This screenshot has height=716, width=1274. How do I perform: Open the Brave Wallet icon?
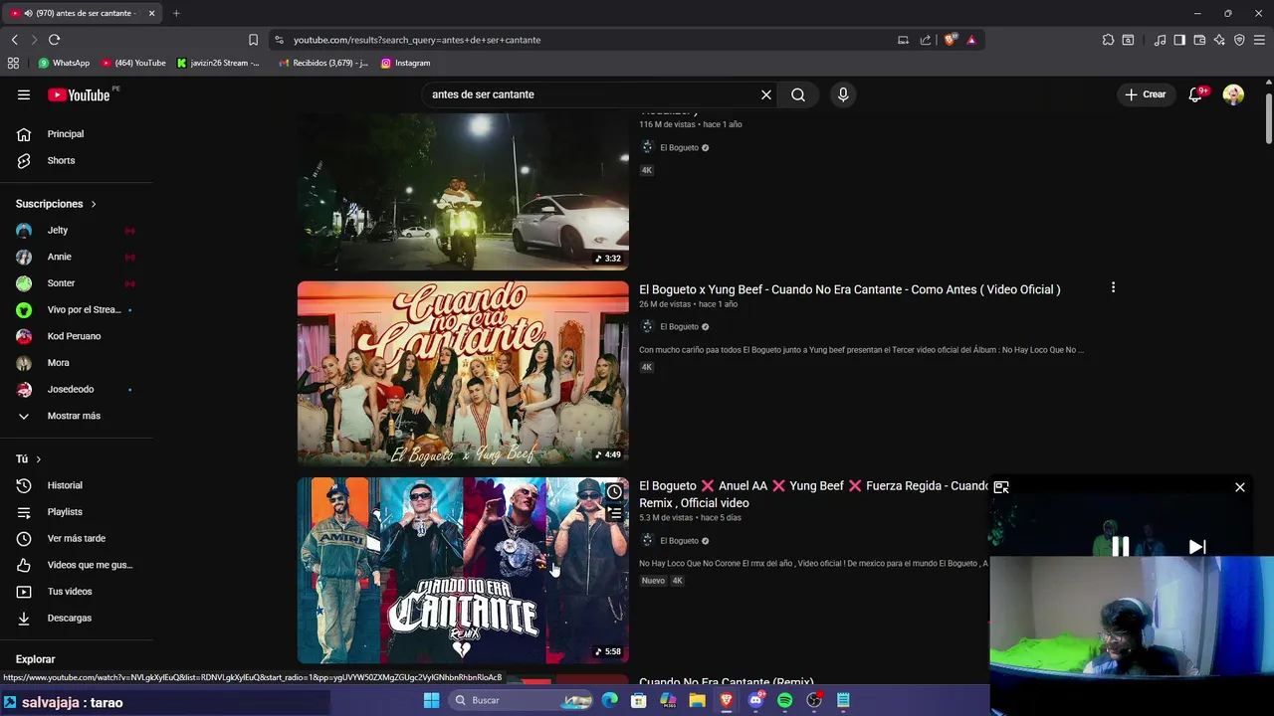pyautogui.click(x=1199, y=40)
